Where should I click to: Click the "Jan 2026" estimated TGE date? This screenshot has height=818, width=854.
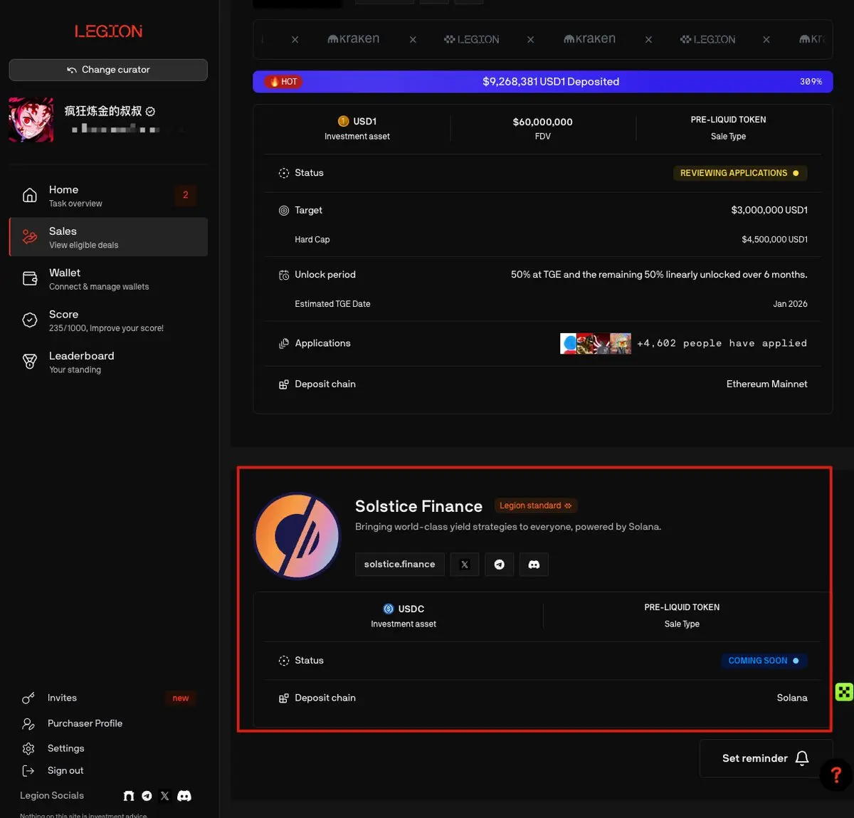(790, 304)
